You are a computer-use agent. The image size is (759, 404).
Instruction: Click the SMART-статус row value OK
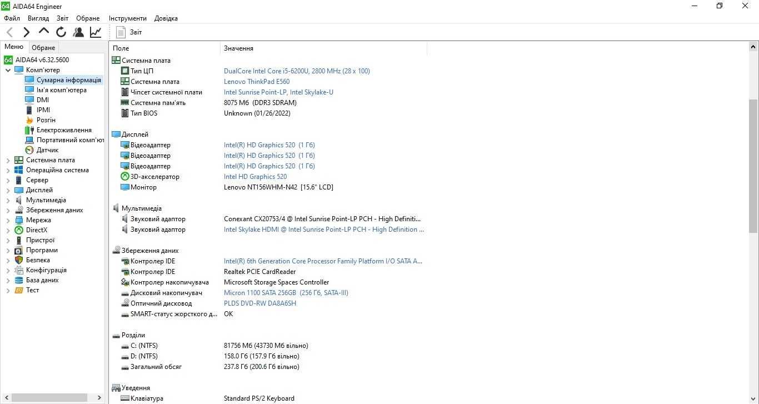228,314
